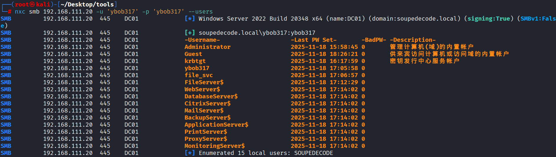Click the Administrator account's Chinese description
This screenshot has height=157, width=556.
[x=432, y=47]
